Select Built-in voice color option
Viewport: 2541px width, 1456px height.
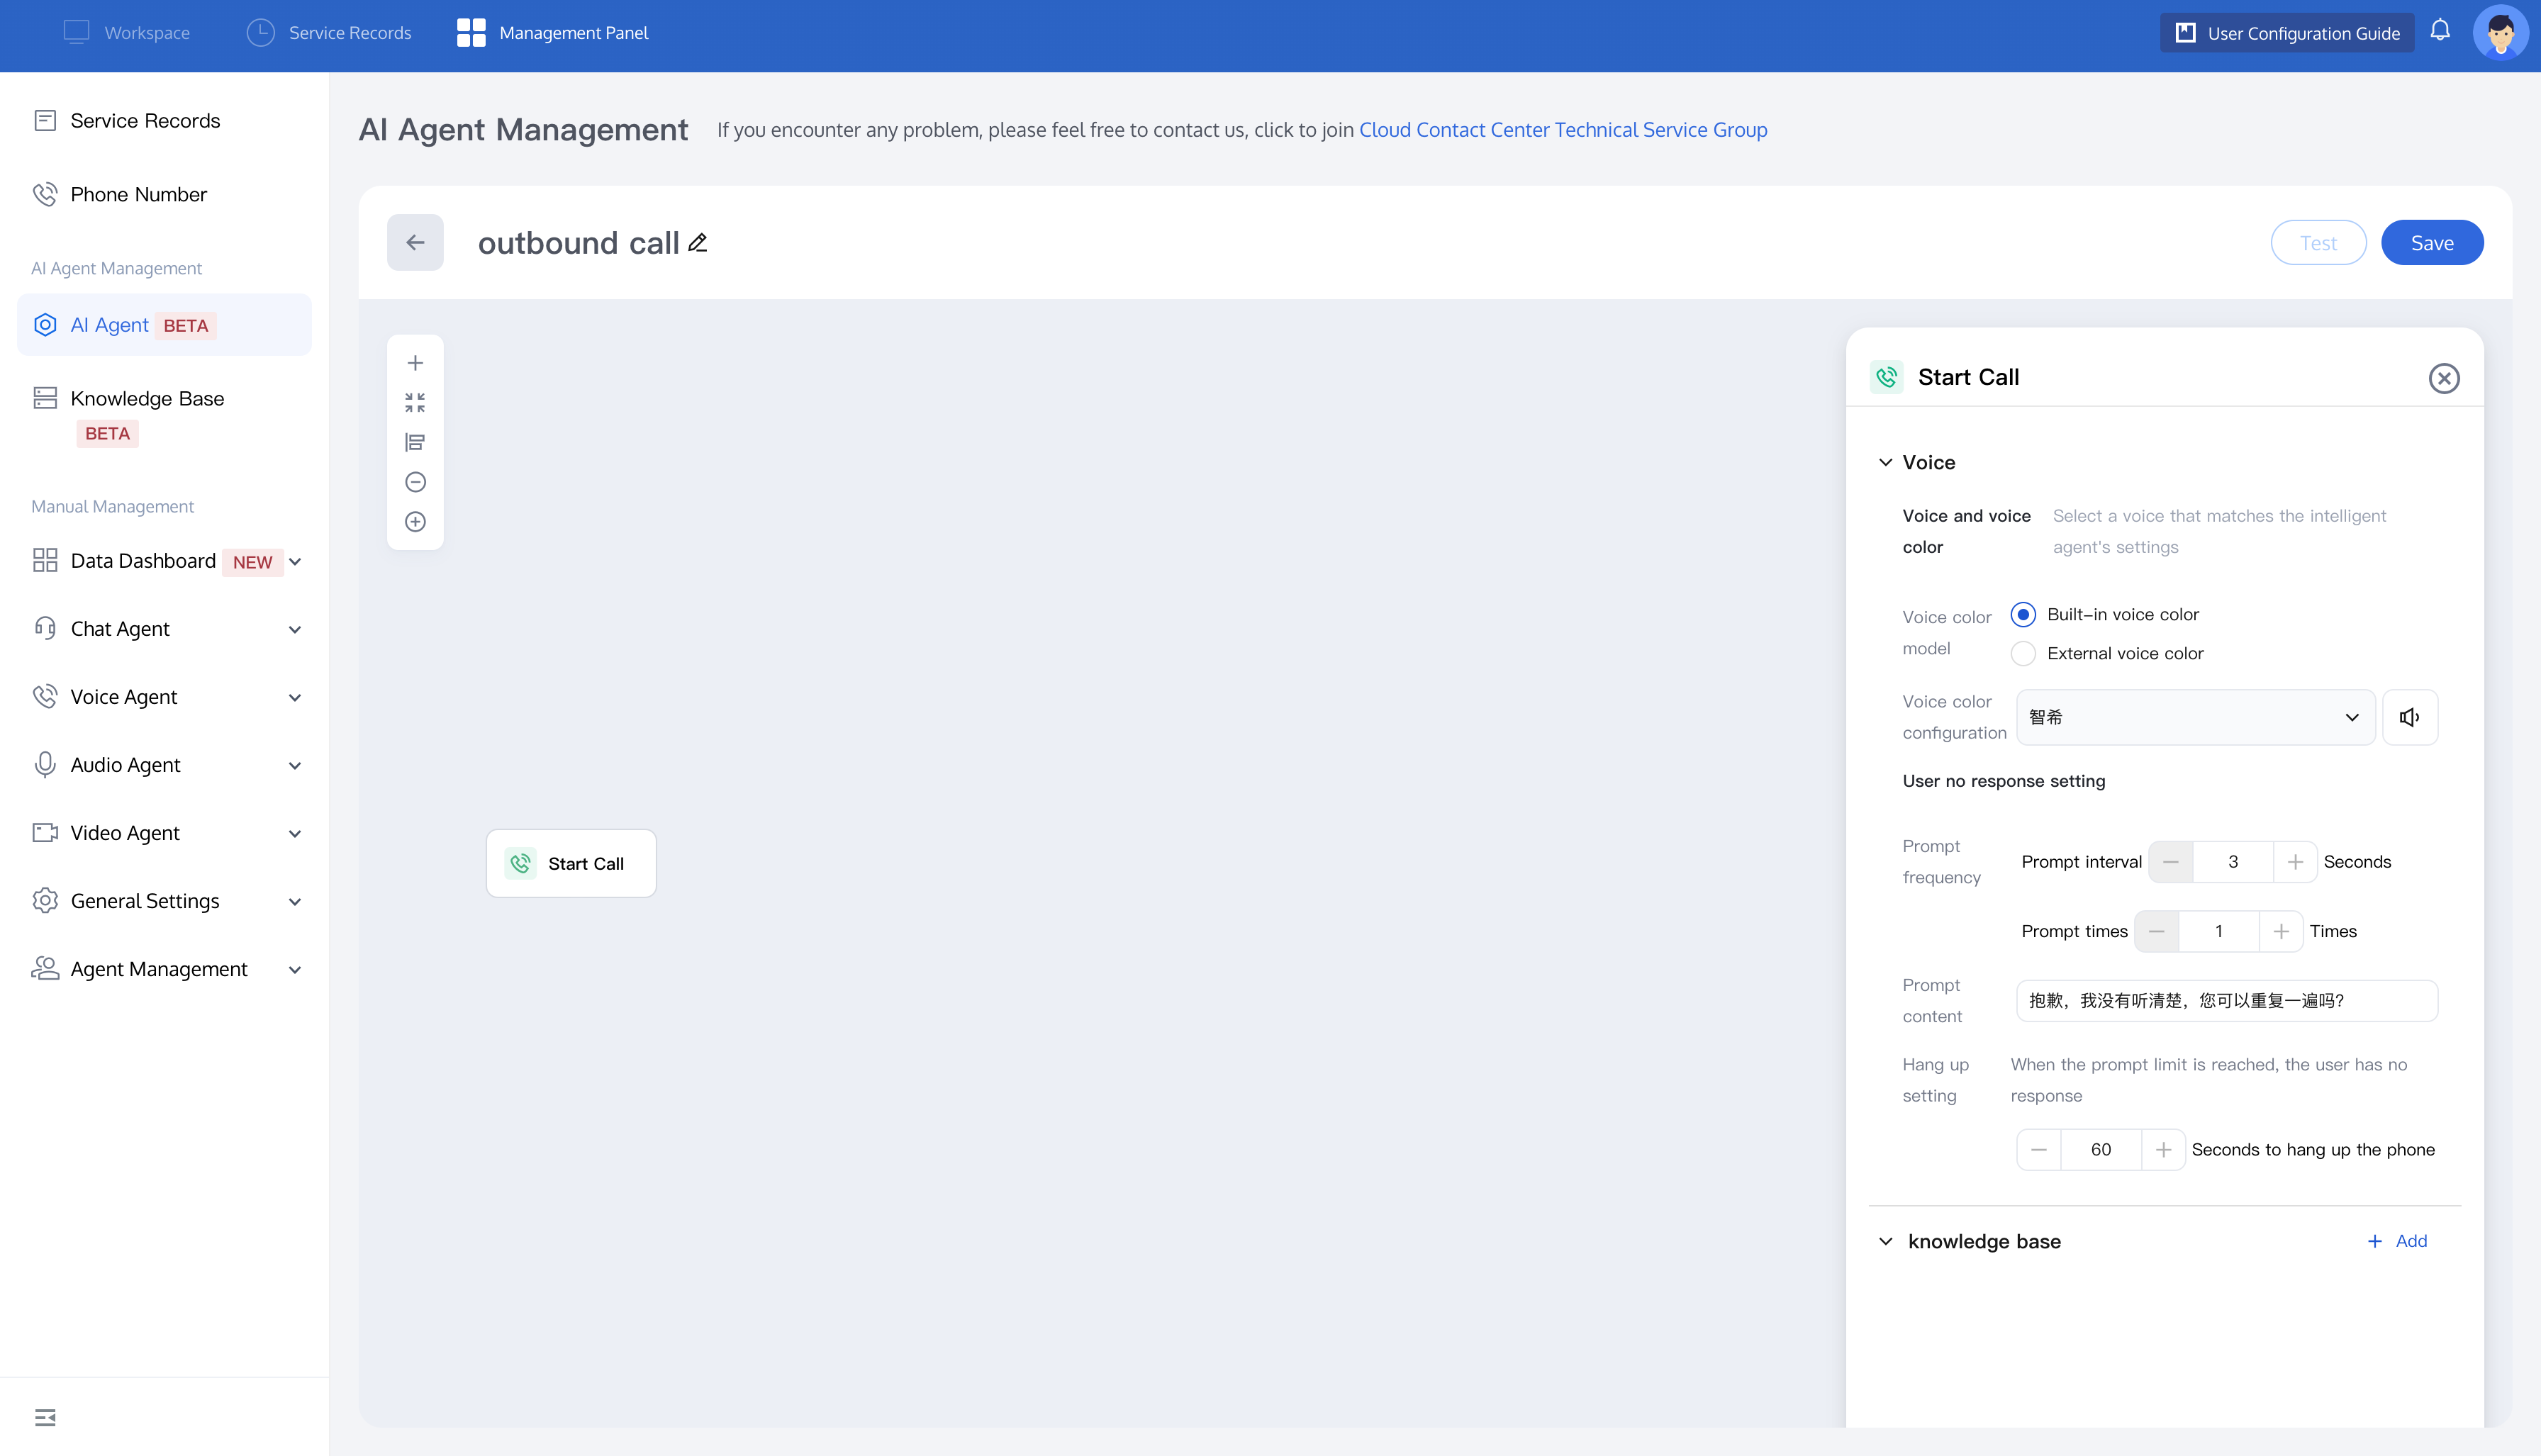pos(2024,614)
